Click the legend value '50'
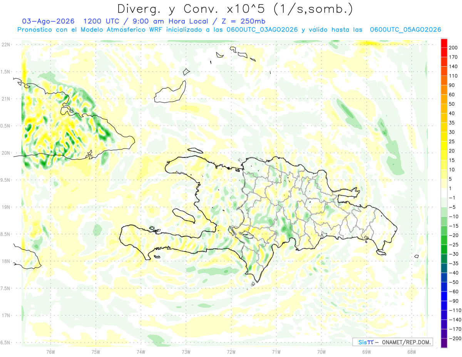Screen dimensions: 462x357 [x=452, y=104]
